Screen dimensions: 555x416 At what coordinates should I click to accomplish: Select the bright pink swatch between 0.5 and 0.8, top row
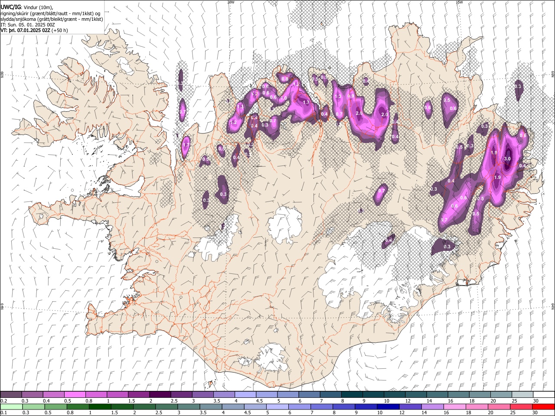(75, 394)
